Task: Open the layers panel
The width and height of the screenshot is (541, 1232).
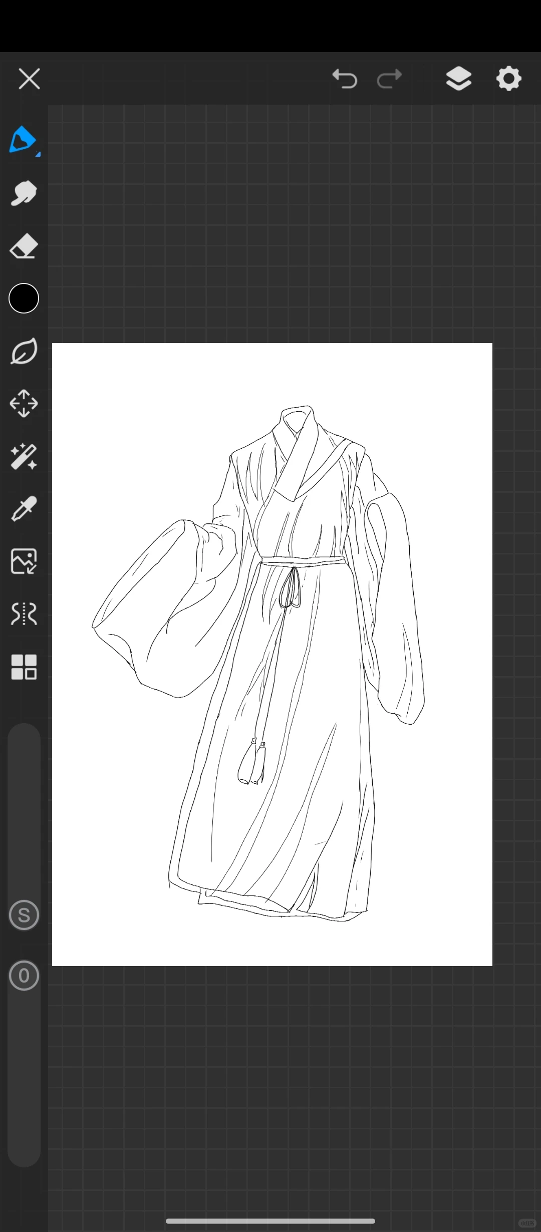Action: [458, 79]
